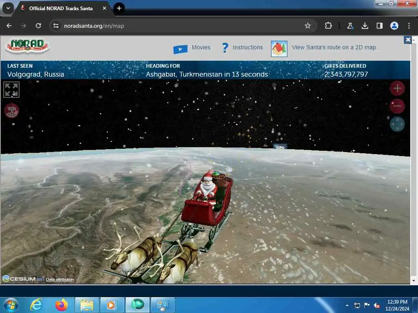
Task: Reload the NORAD Santa page
Action: click(38, 26)
